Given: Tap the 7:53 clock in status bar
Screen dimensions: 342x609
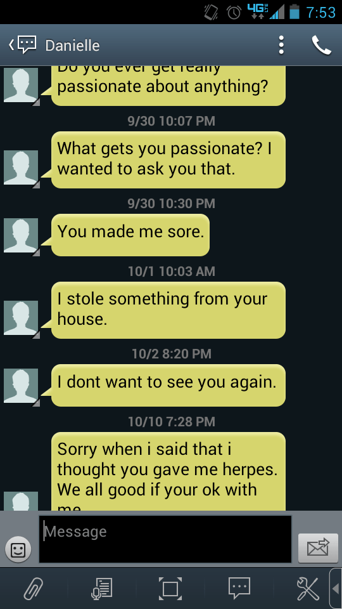Looking at the screenshot, I should pyautogui.click(x=320, y=13).
